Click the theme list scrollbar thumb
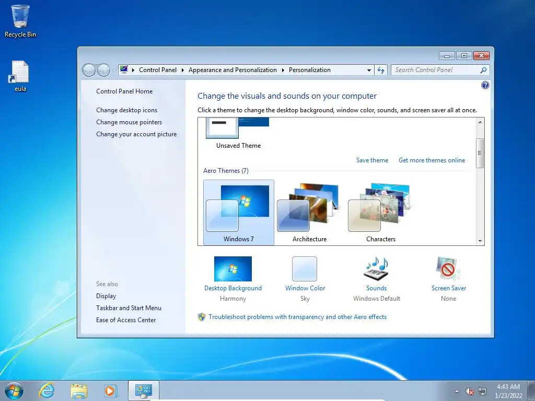 coord(480,153)
